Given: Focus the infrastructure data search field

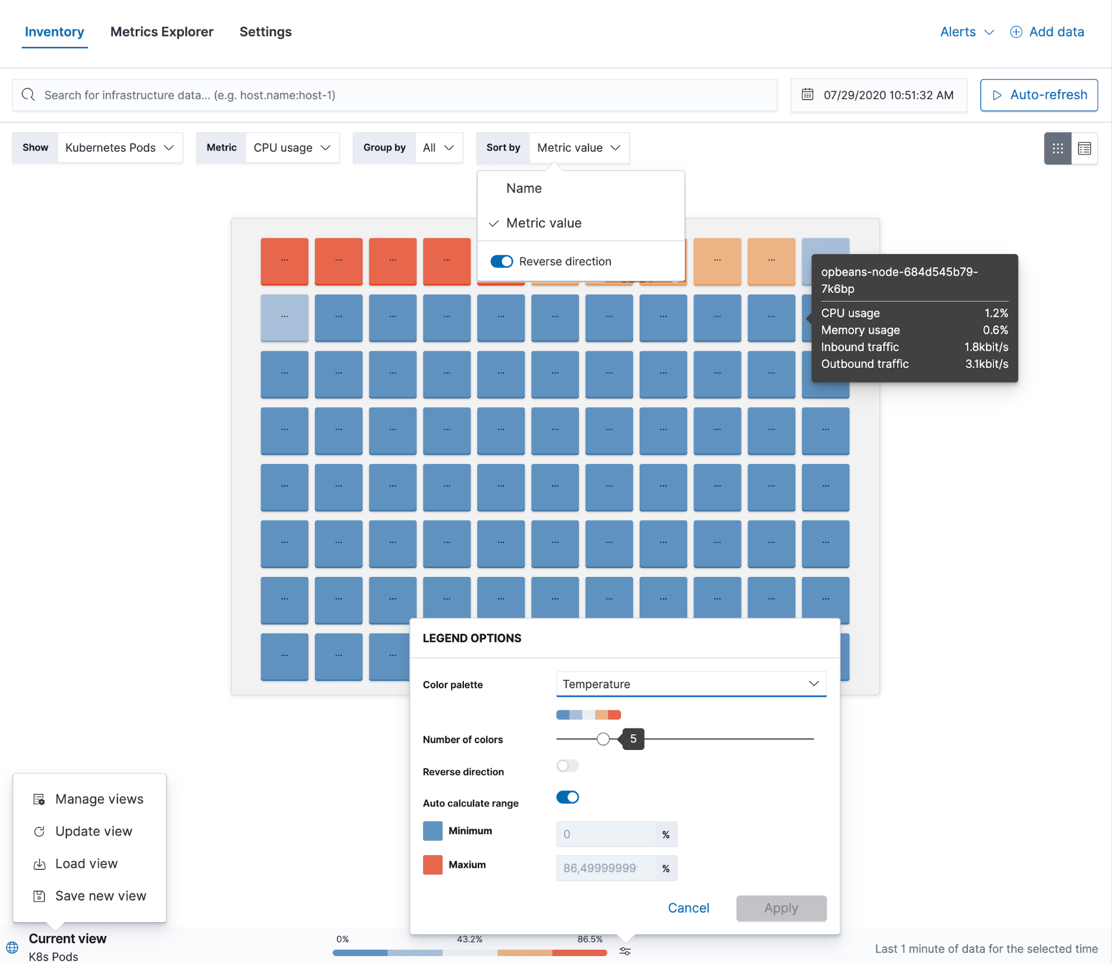Looking at the screenshot, I should pos(394,95).
